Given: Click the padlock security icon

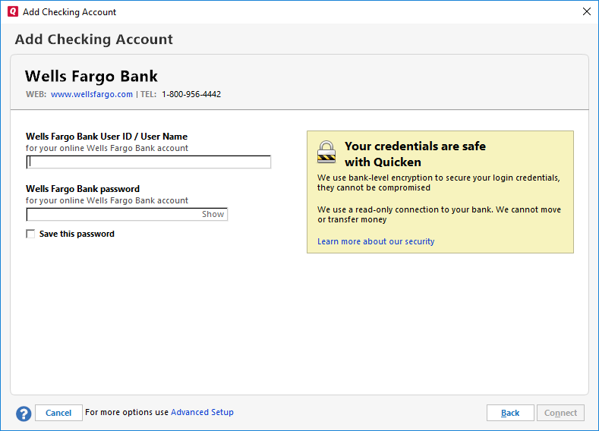Looking at the screenshot, I should point(326,152).
